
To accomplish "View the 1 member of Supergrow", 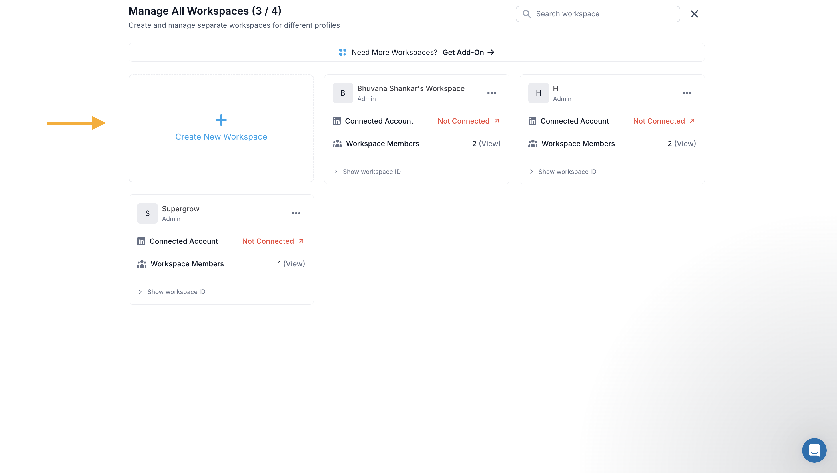I will coord(294,264).
